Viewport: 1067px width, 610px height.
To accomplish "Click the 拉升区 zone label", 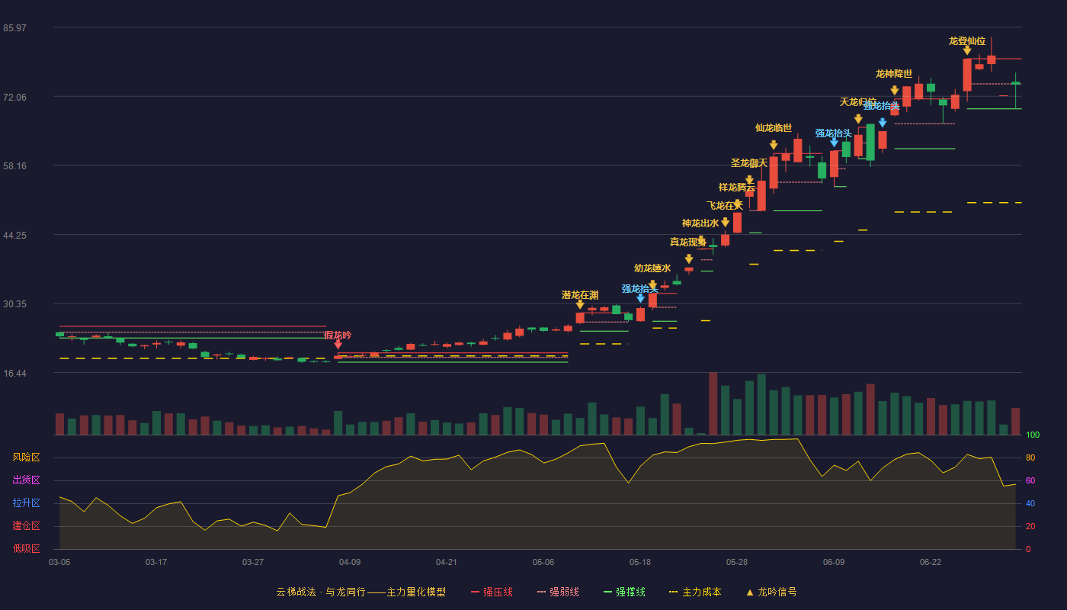I will pyautogui.click(x=26, y=503).
